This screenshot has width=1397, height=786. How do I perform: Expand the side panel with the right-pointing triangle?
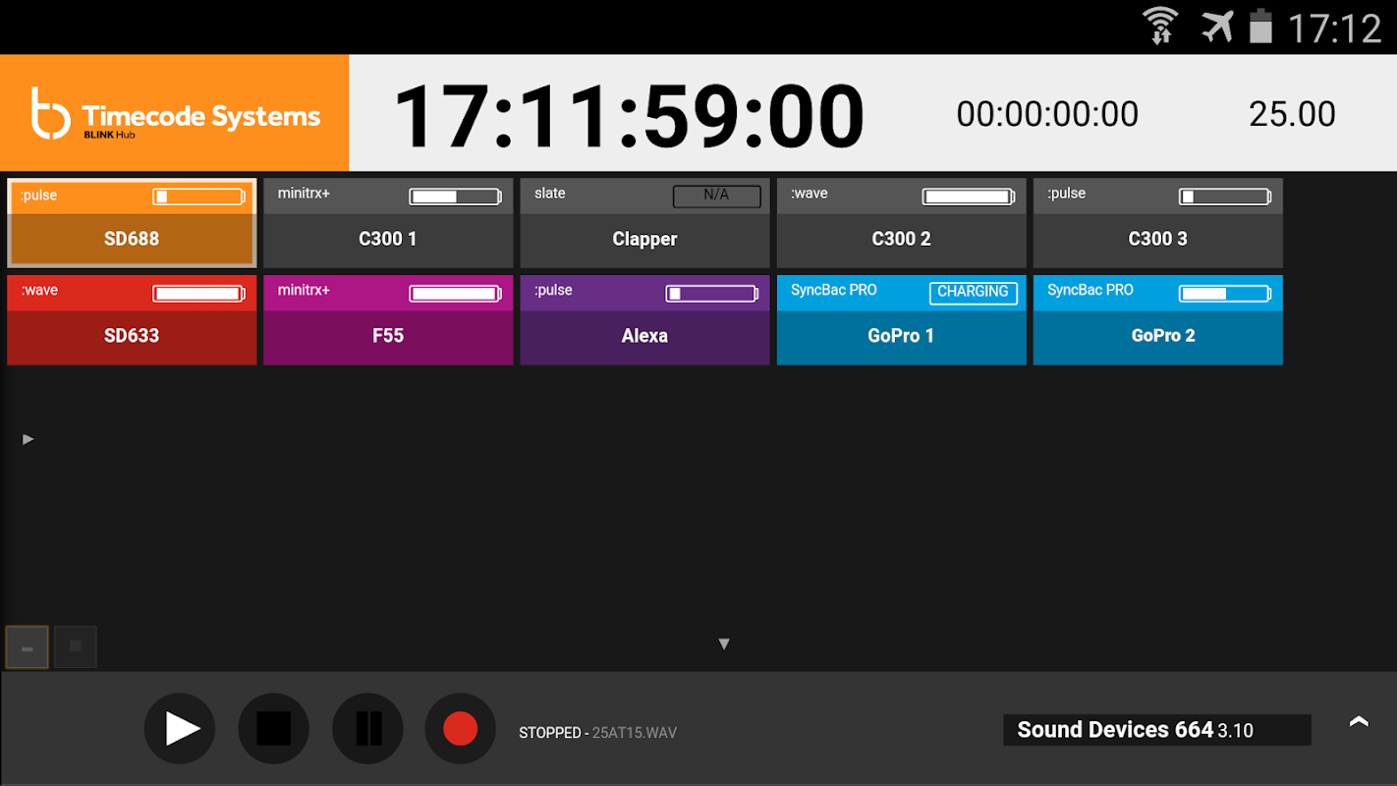pos(28,439)
